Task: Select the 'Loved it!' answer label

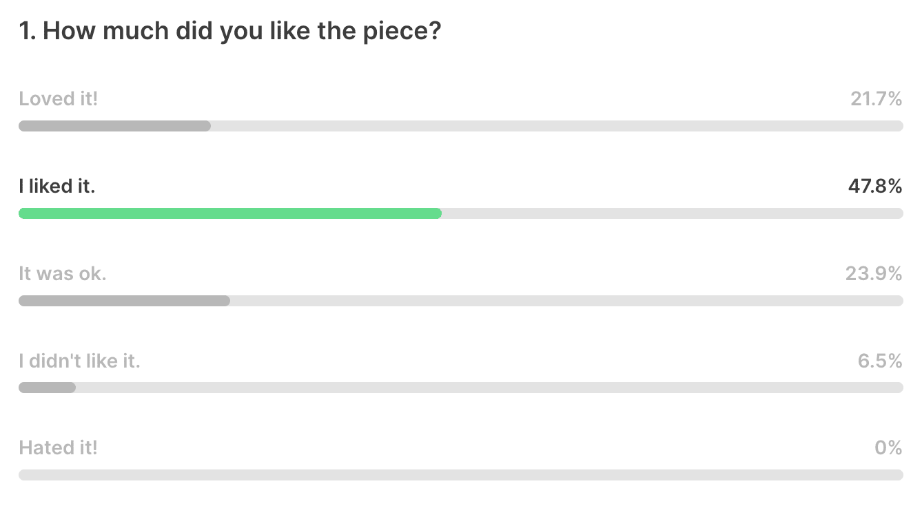Action: click(59, 99)
